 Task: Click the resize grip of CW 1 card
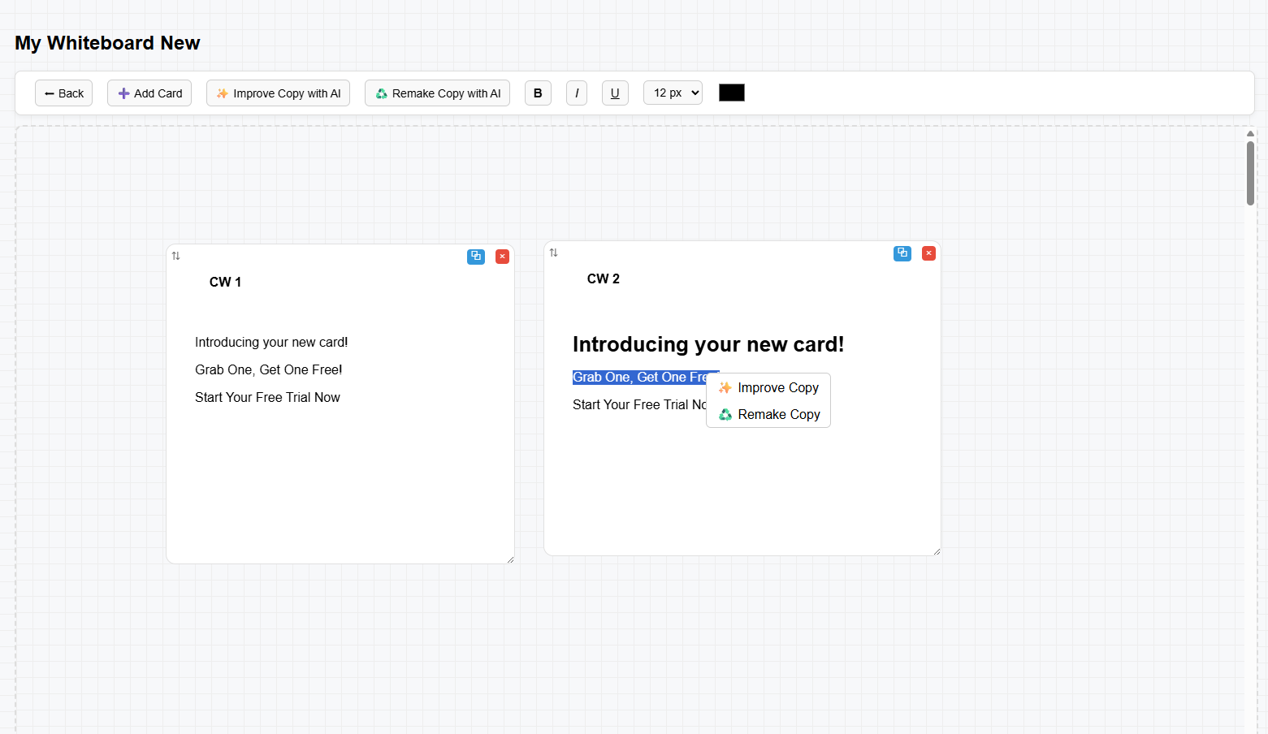pos(510,559)
